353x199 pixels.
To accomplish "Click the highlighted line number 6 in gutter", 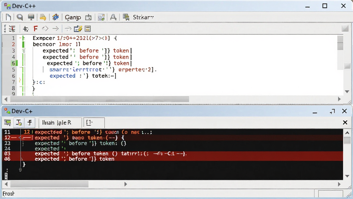I will click(13, 64).
